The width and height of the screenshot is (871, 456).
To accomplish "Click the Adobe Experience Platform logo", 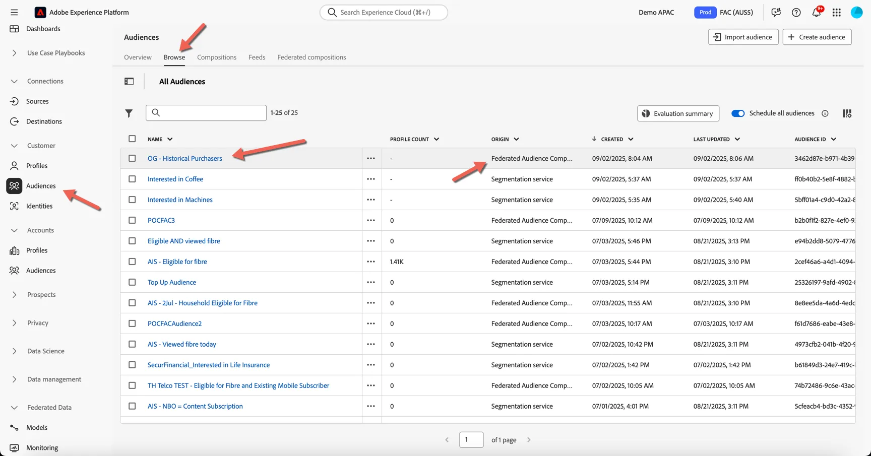I will pos(40,12).
